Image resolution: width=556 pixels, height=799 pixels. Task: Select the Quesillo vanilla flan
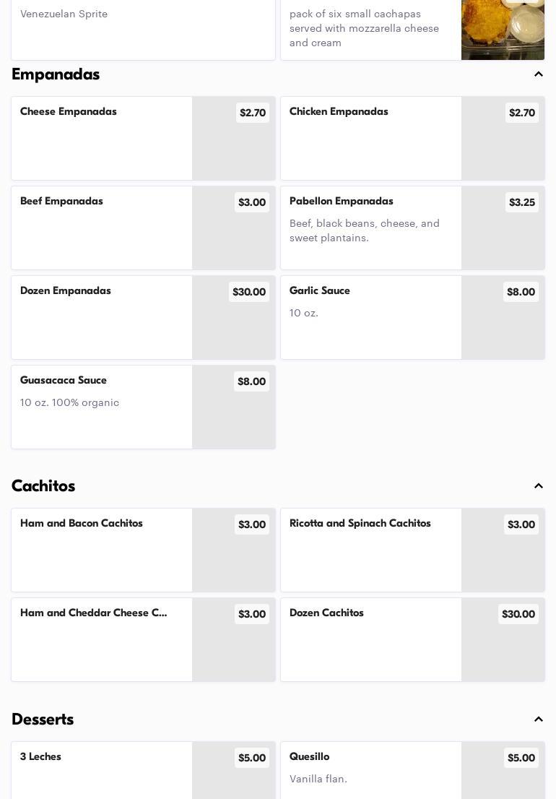371,769
